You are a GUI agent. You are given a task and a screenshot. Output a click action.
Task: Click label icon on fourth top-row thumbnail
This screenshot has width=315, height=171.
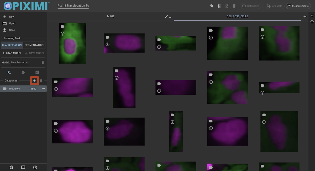pyautogui.click(x=211, y=31)
